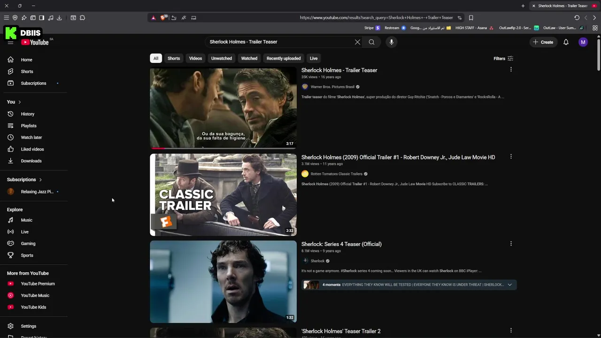
Task: Click the Brave Rewards triangle icon
Action: point(153,18)
